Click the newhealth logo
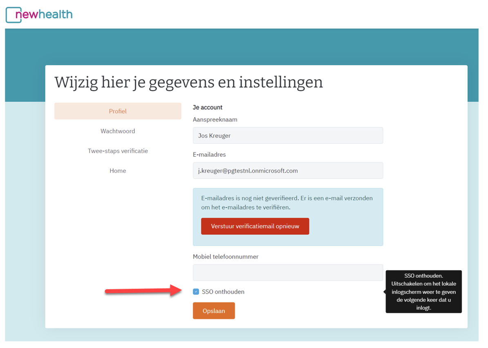 pos(39,15)
